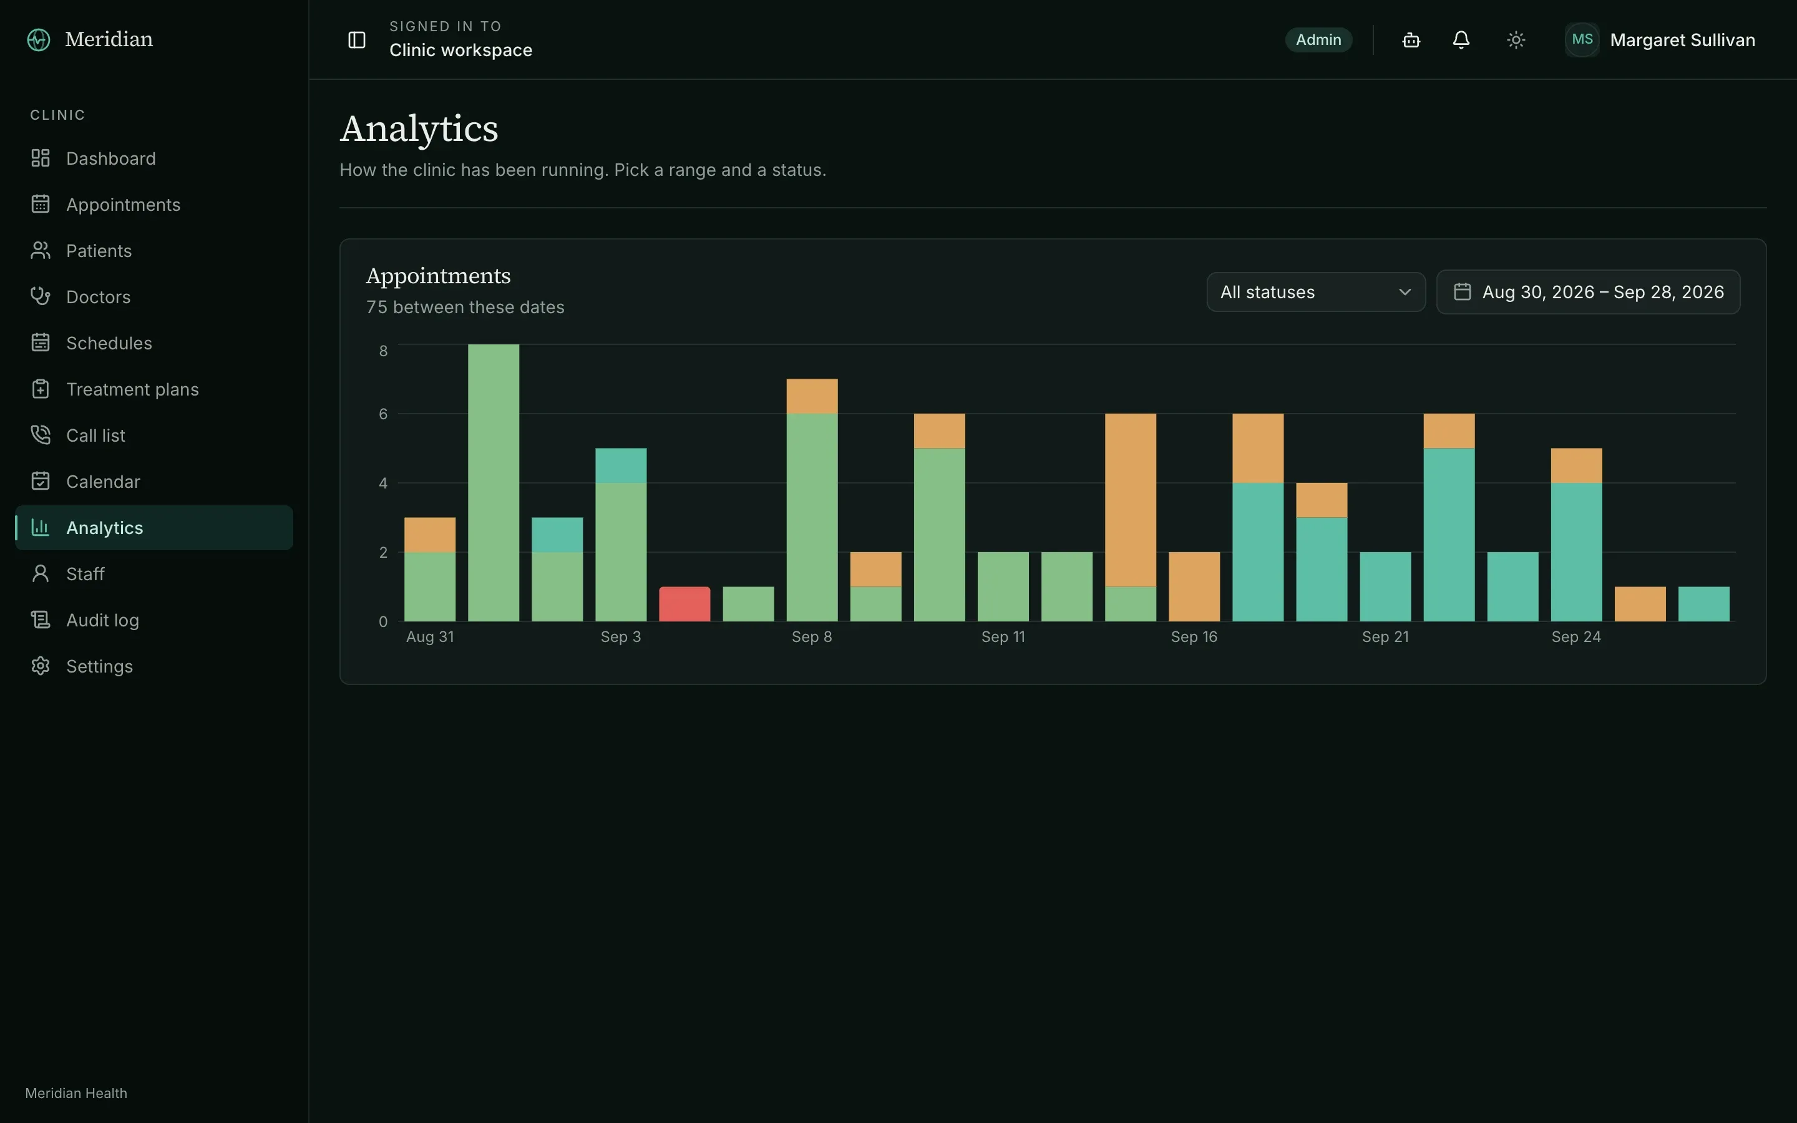1797x1123 pixels.
Task: Click the Analytics bar chart icon
Action: [x=40, y=527]
